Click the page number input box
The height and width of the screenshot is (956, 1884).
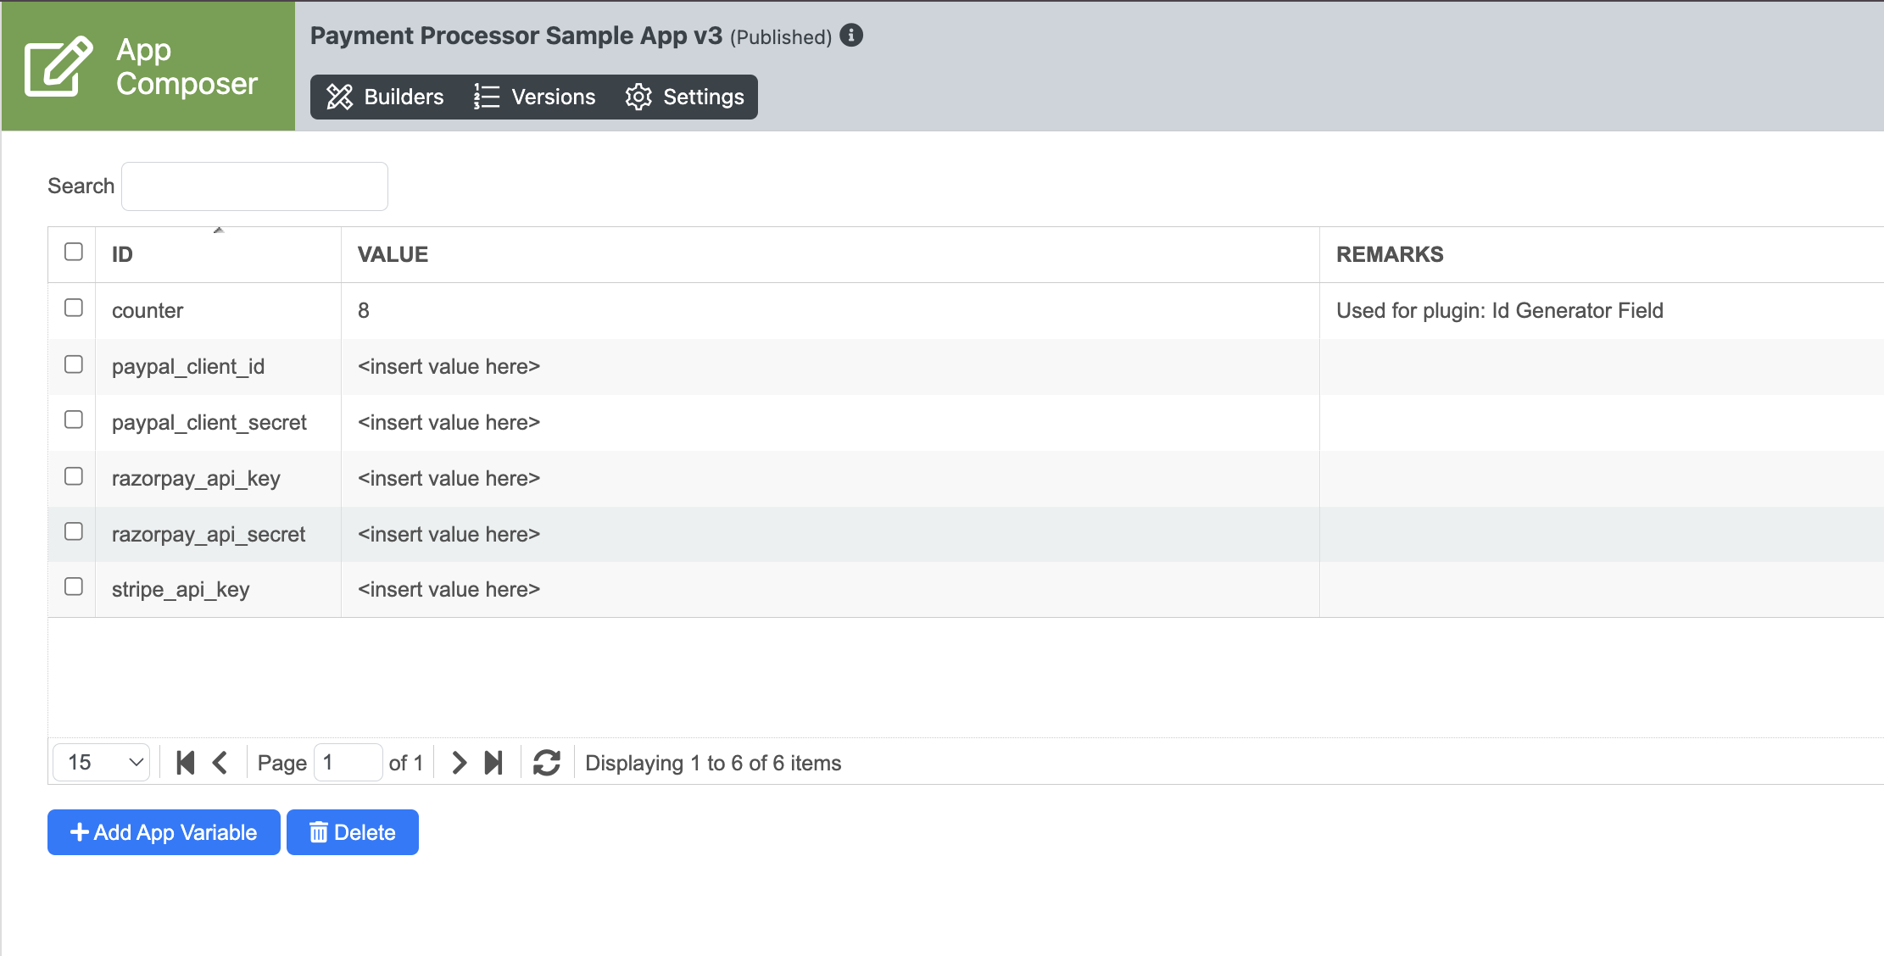click(x=348, y=763)
